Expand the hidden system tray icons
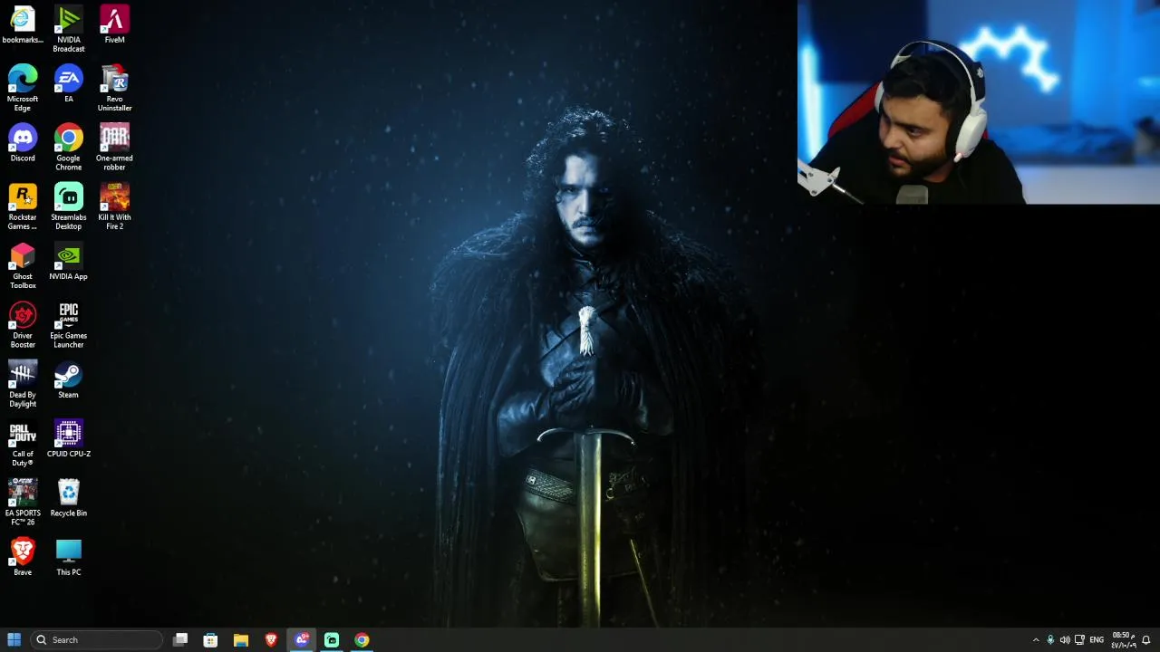Viewport: 1160px width, 652px height. 1036,640
